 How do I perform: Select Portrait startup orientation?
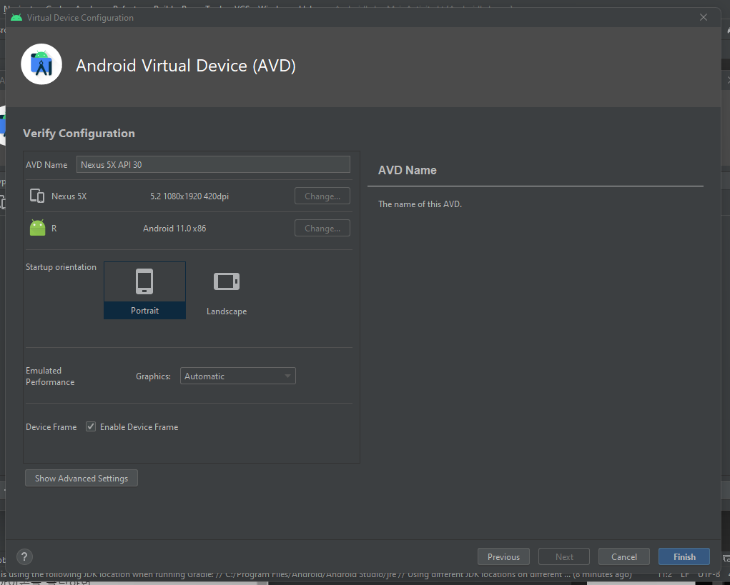145,290
